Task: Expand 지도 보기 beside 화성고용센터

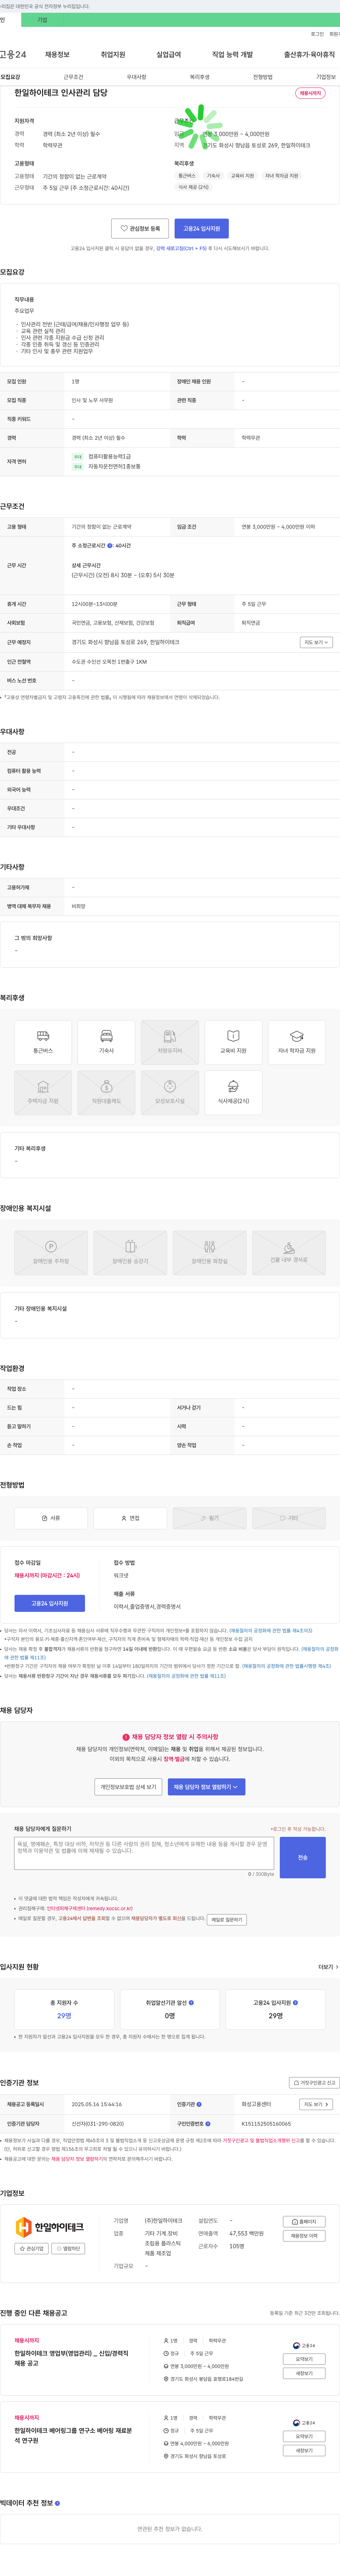Action: (x=316, y=2104)
